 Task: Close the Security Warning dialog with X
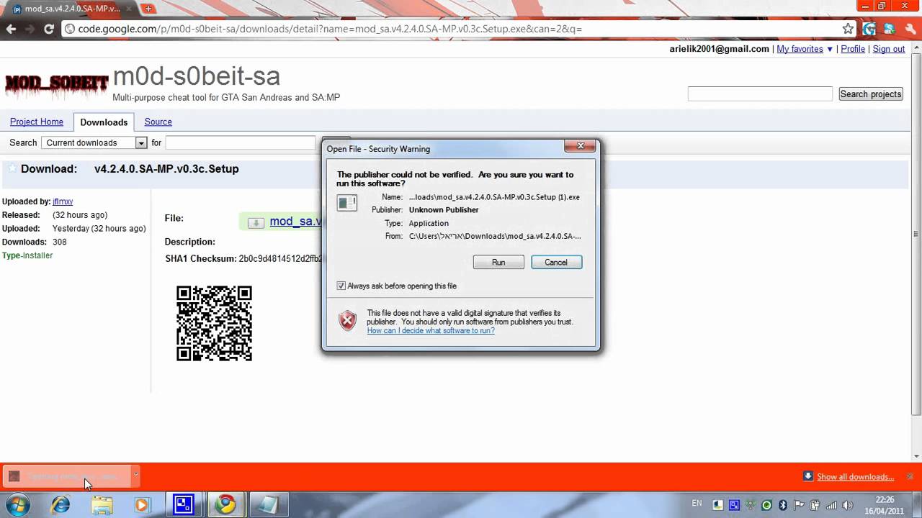point(580,146)
